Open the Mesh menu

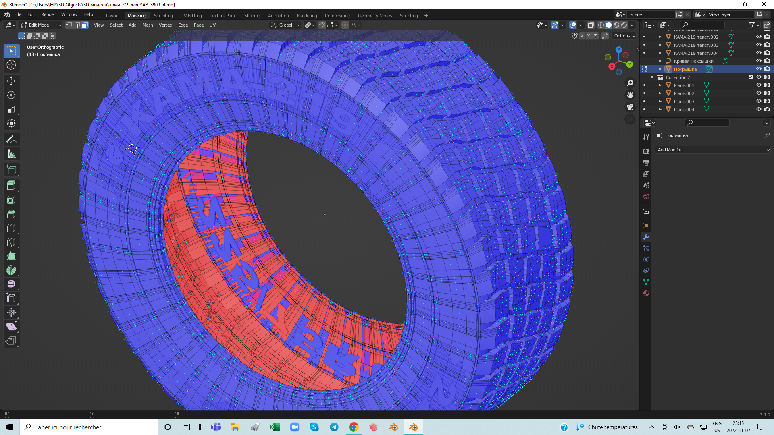[148, 25]
